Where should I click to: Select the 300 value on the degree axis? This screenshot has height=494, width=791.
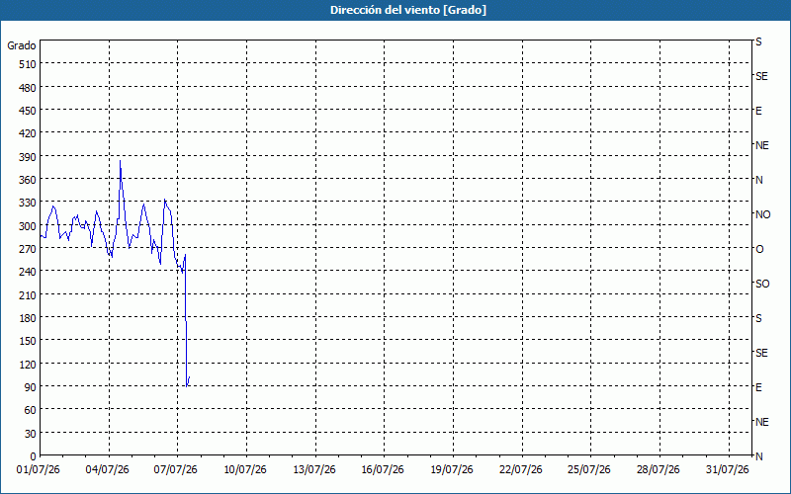pyautogui.click(x=29, y=226)
